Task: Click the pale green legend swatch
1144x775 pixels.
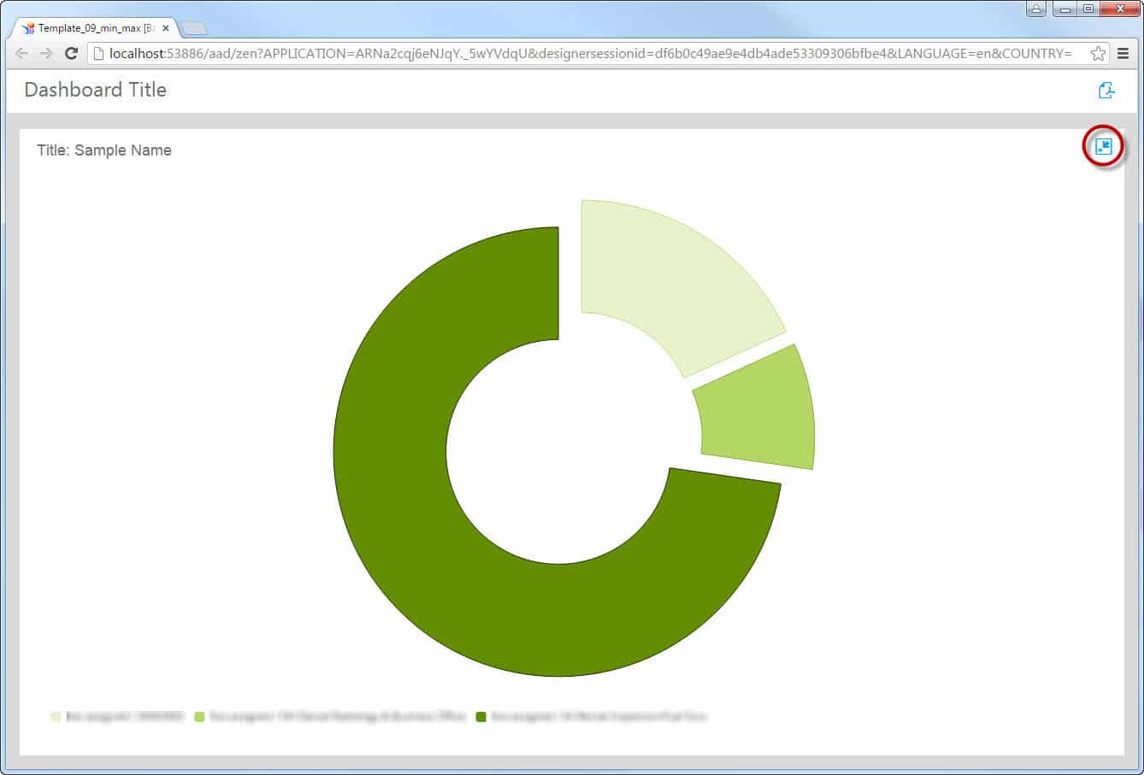Action: click(x=56, y=717)
